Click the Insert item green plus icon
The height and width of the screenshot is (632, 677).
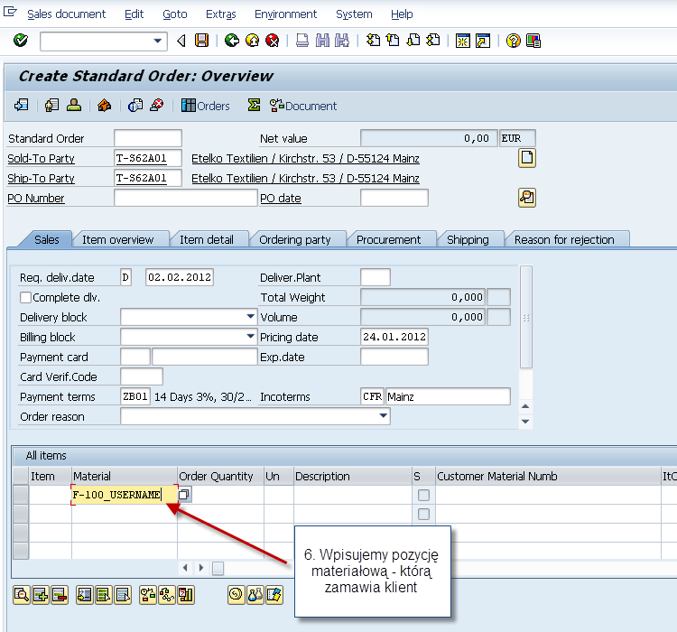(40, 595)
